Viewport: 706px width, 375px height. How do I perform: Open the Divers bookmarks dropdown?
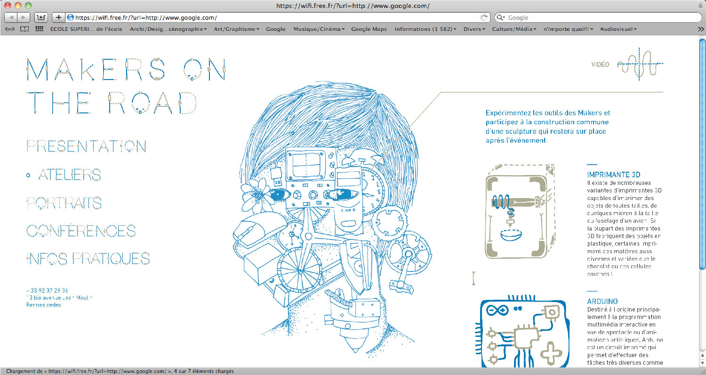tap(474, 29)
